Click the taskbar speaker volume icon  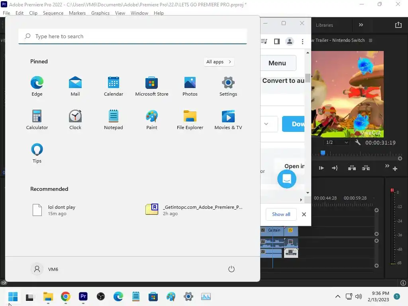(x=359, y=296)
